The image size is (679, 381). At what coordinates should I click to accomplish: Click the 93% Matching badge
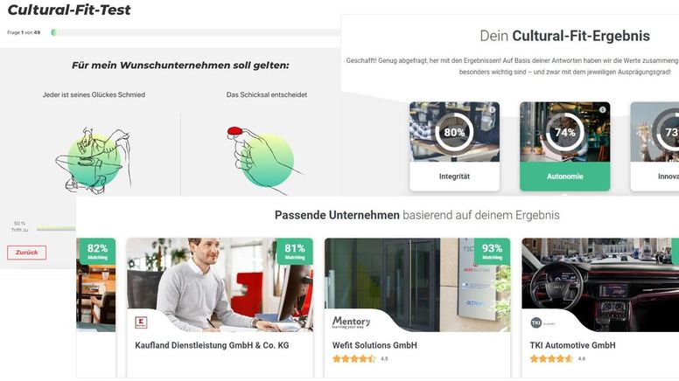[492, 252]
